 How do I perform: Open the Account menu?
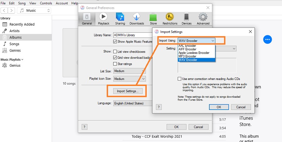pos(62,3)
